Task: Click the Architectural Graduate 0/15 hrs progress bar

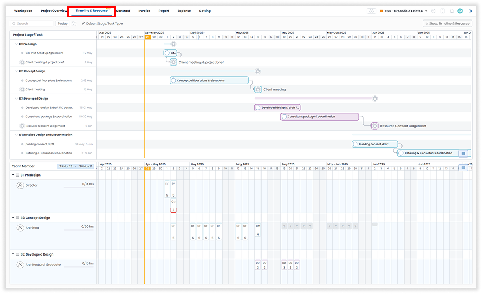Action: 78,267
